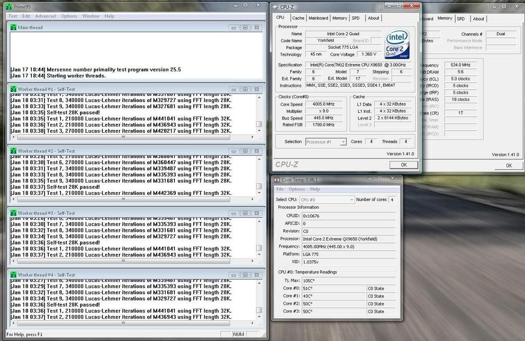Click the Core #0 temperature reading 51C
The image size is (525, 341).
(x=334, y=288)
